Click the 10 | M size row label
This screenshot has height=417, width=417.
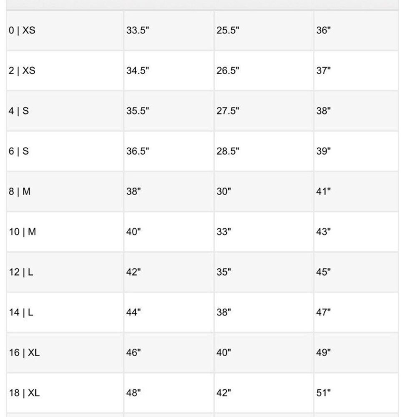[23, 232]
